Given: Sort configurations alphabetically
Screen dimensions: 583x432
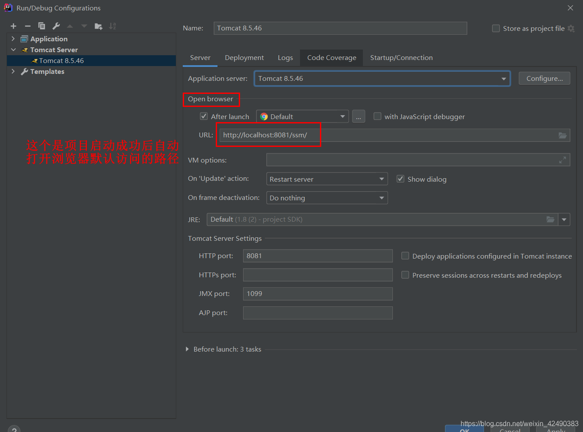Looking at the screenshot, I should [112, 26].
